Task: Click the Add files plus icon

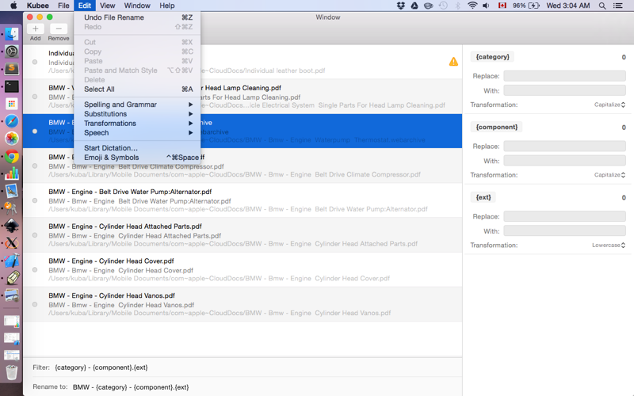Action: pyautogui.click(x=35, y=29)
